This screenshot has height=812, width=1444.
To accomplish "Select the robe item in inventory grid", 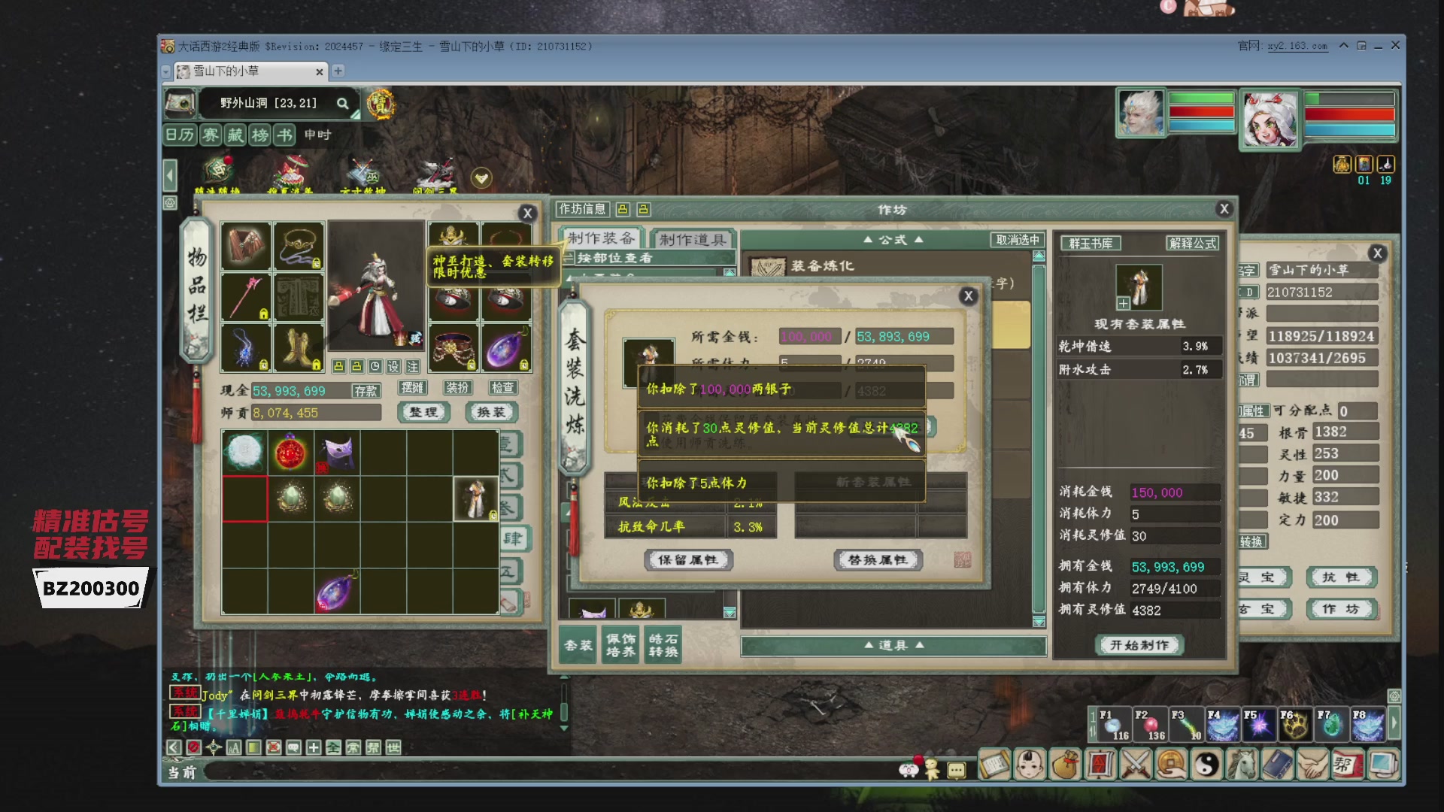I will pyautogui.click(x=475, y=498).
